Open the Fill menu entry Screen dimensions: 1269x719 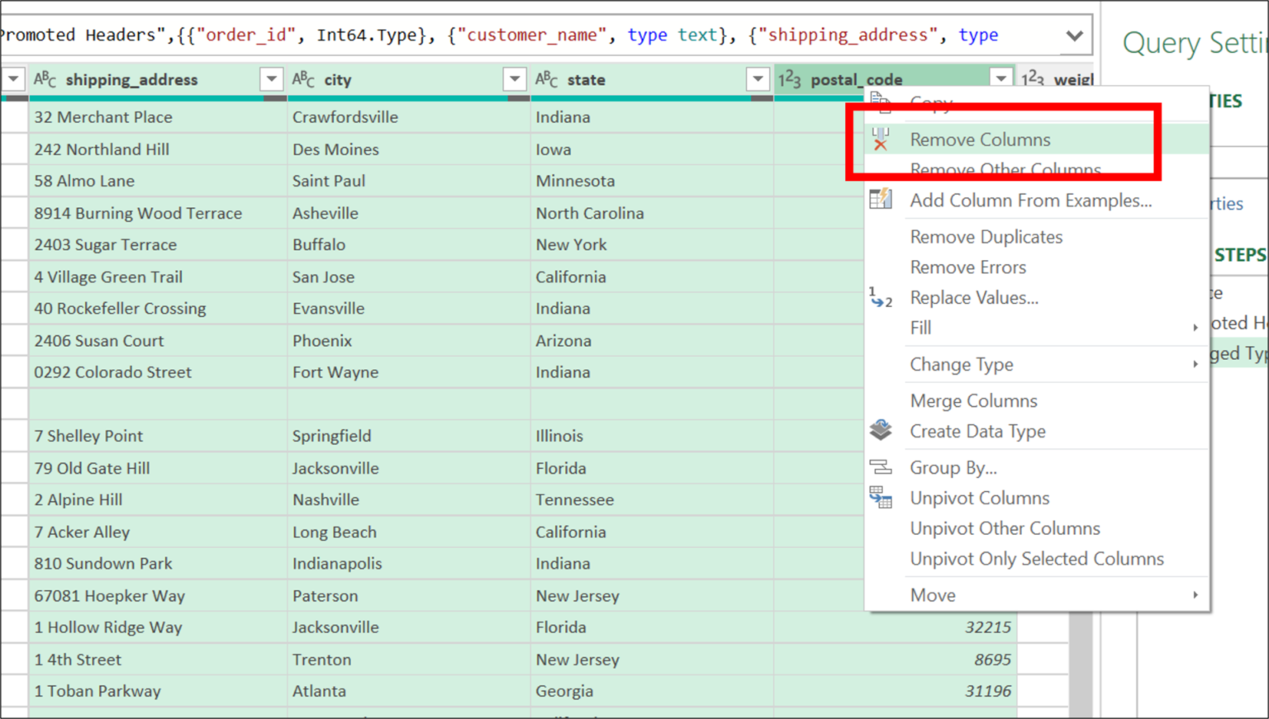(1036, 328)
